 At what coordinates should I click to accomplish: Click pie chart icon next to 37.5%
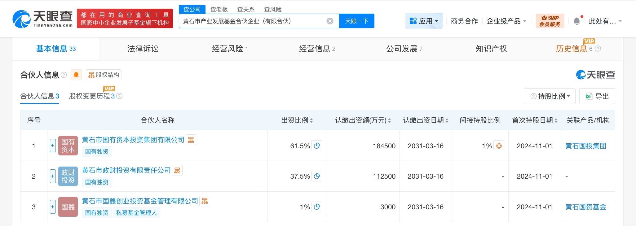point(317,176)
